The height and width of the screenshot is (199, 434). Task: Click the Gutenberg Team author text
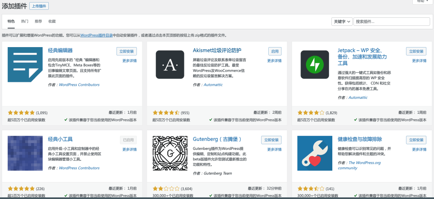[218, 174]
